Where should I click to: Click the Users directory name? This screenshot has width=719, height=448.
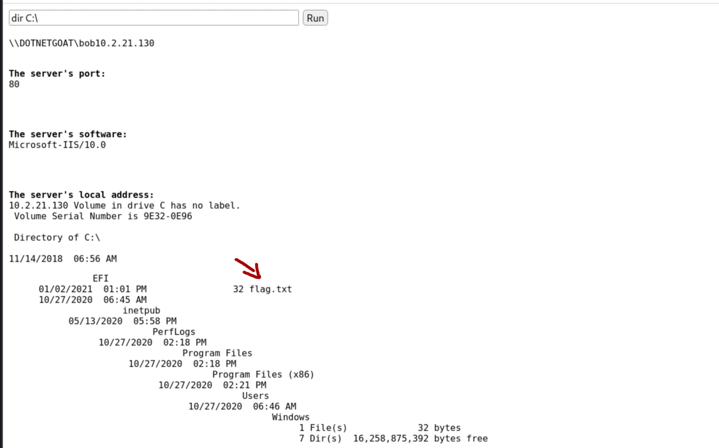(256, 396)
